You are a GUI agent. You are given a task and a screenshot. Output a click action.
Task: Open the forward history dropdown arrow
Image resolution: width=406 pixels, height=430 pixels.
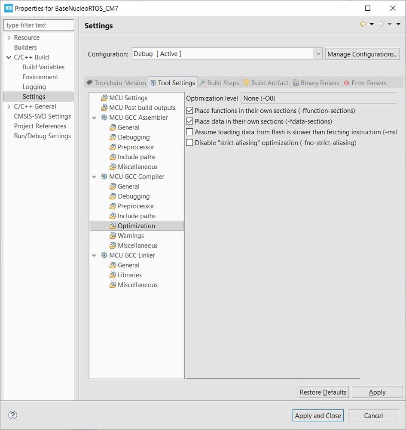[389, 24]
